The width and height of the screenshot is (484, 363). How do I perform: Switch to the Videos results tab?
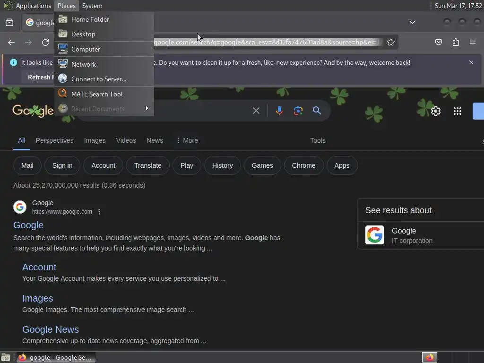(126, 140)
